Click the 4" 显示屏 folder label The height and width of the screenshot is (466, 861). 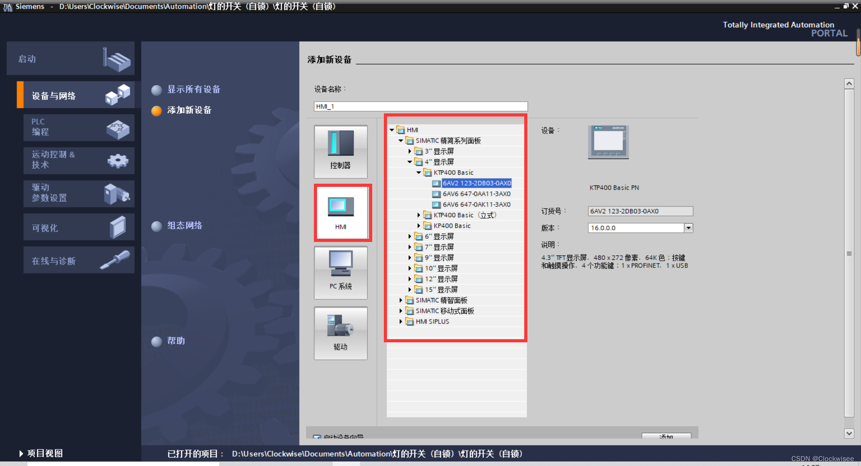(439, 162)
